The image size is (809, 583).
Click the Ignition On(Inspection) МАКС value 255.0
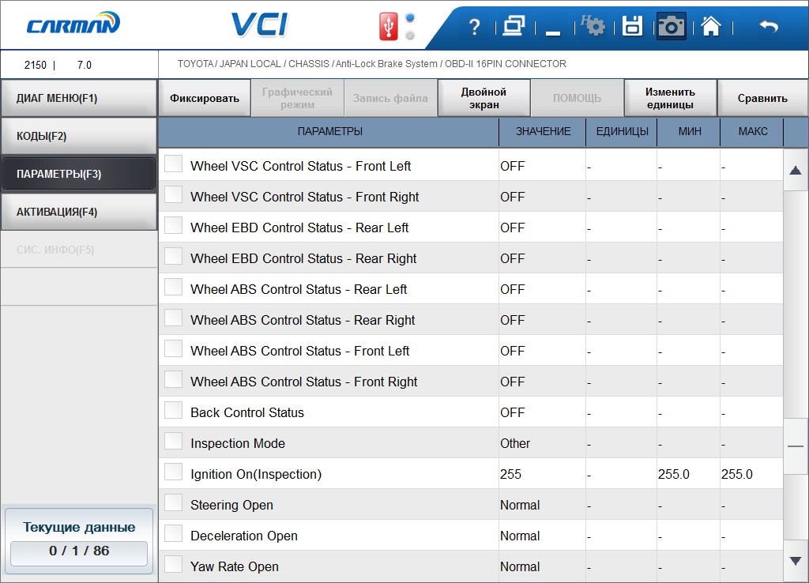[x=737, y=474]
